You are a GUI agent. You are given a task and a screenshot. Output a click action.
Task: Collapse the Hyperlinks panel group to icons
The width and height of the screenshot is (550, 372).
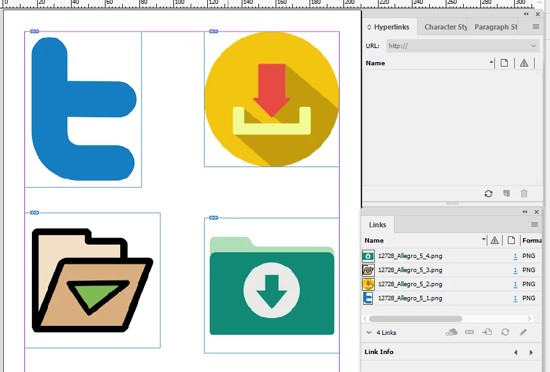(x=526, y=14)
